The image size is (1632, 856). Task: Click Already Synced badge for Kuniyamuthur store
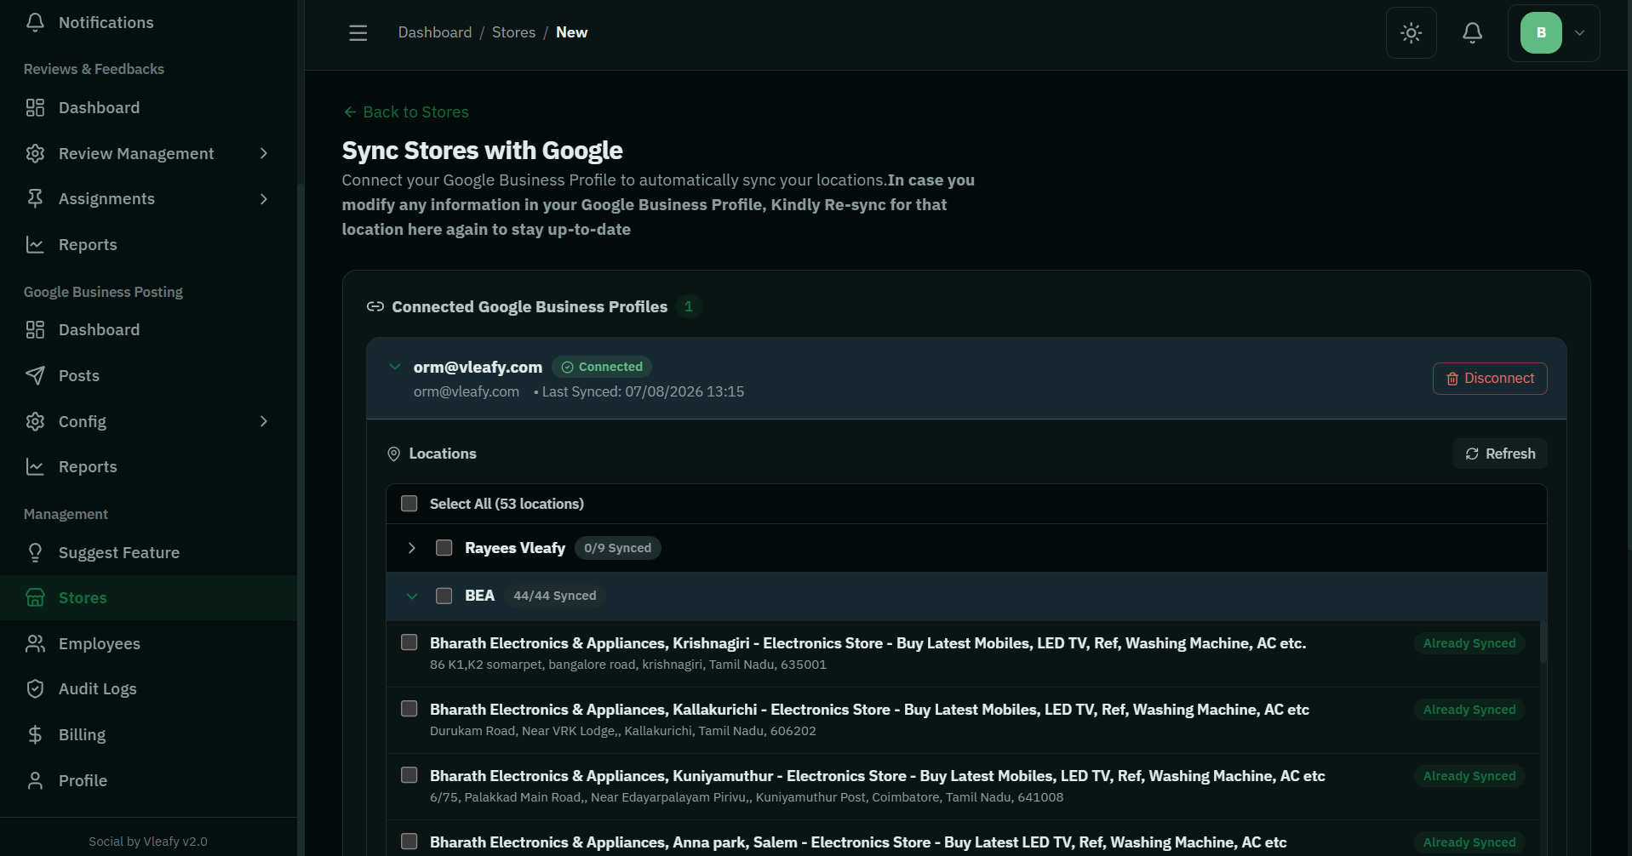[x=1469, y=776]
